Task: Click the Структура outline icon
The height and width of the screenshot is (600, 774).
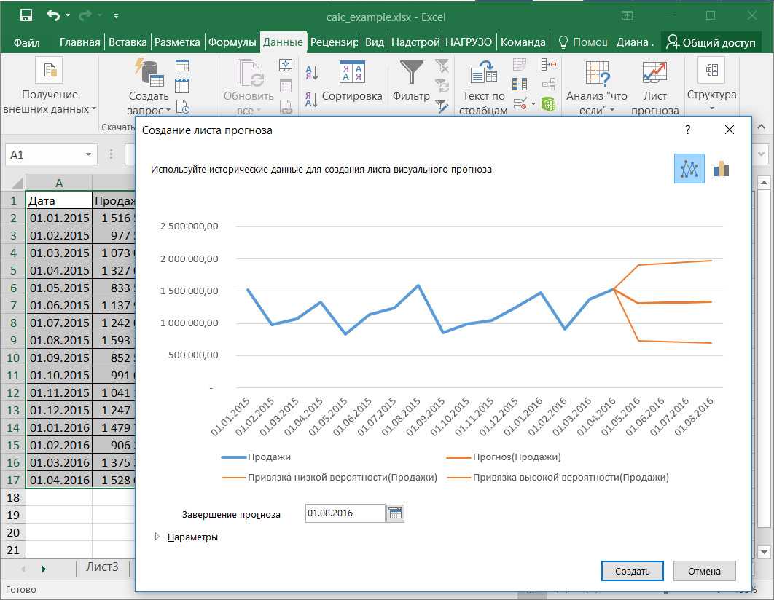Action: click(x=711, y=70)
